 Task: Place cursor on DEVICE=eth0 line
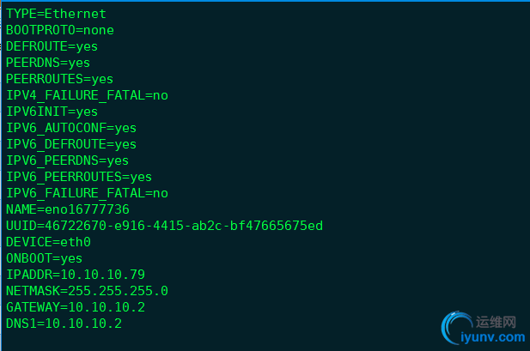[x=48, y=242]
